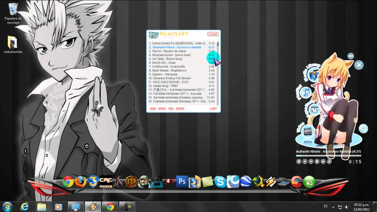
Task: Play previous track in the player
Action: [x=299, y=161]
